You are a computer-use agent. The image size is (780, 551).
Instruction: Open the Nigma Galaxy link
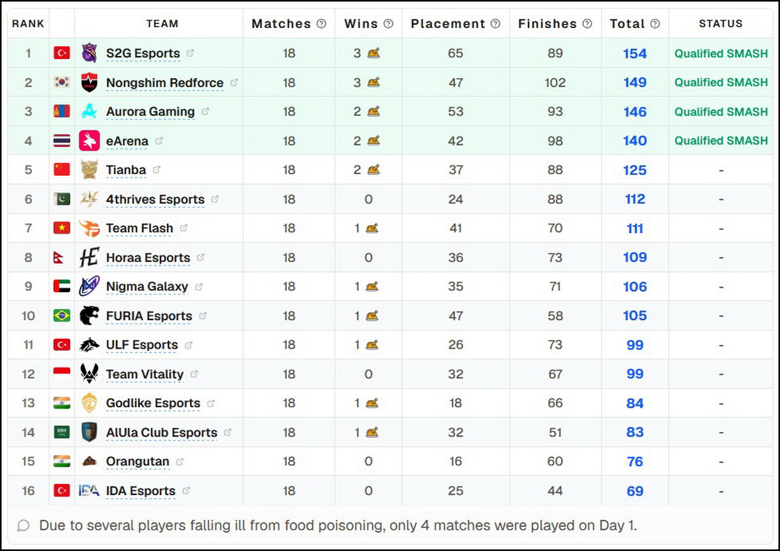click(x=147, y=286)
